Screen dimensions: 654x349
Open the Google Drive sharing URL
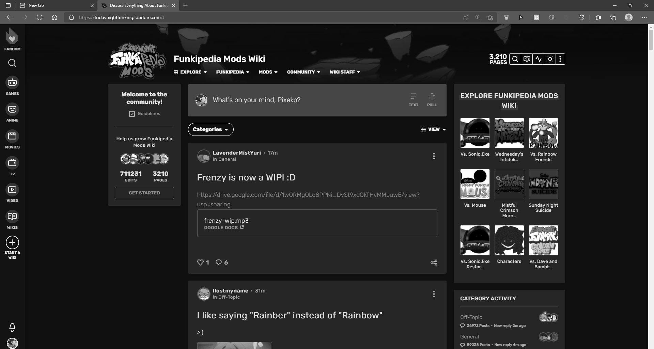click(x=308, y=200)
